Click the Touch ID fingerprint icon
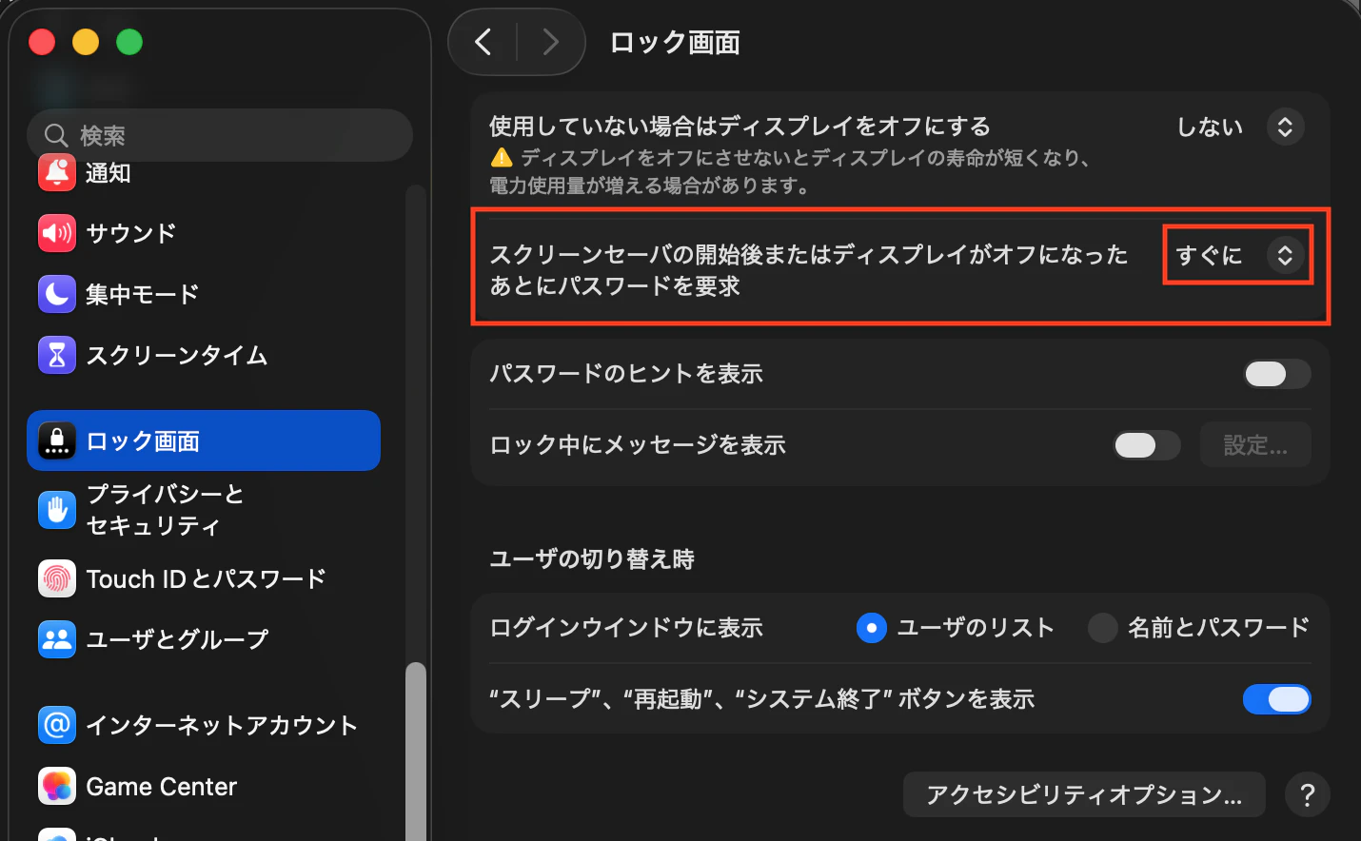This screenshot has width=1361, height=841. tap(57, 578)
